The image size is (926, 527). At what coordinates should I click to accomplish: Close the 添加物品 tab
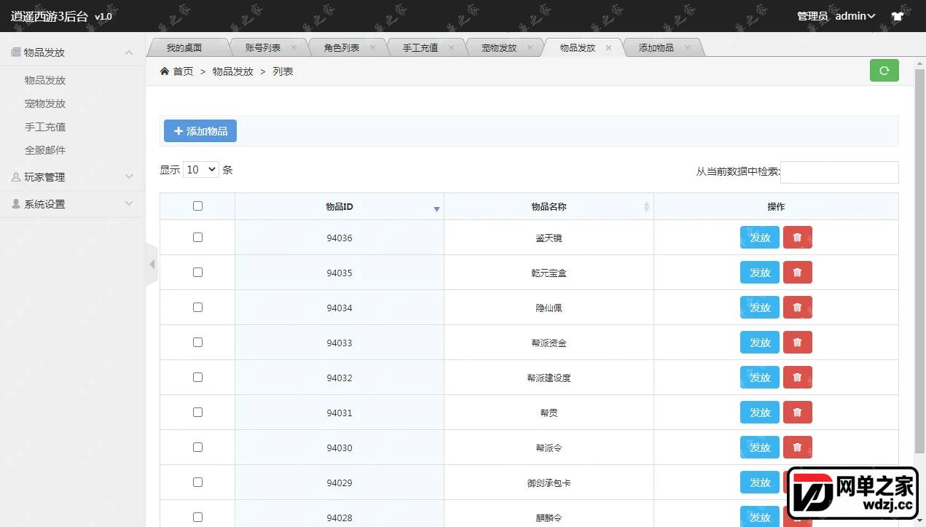pyautogui.click(x=687, y=47)
